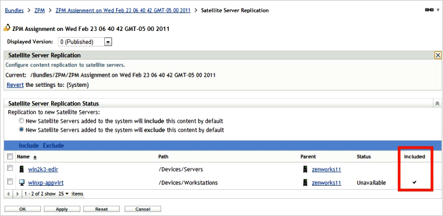Collapse the Satellite Server Replication Status section

pyautogui.click(x=438, y=104)
